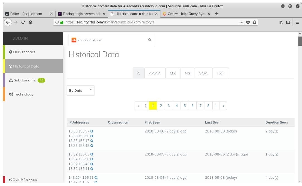Viewport: 302px width, 186px height.
Task: Bookmark this page with the star icon
Action: pyautogui.click(x=254, y=22)
